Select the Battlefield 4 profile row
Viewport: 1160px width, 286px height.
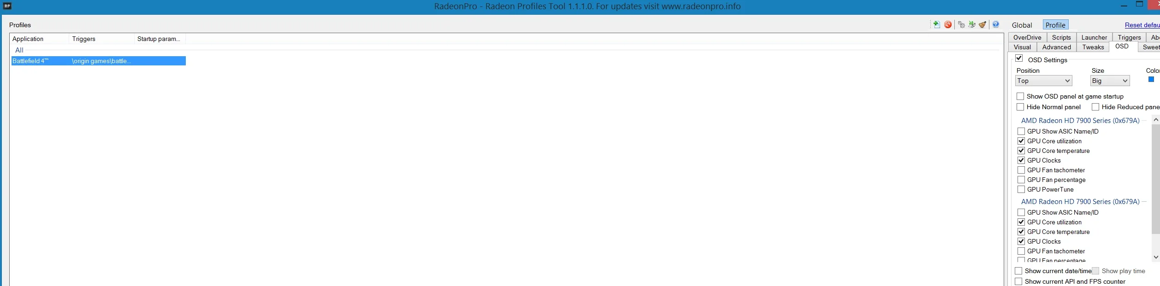click(98, 61)
